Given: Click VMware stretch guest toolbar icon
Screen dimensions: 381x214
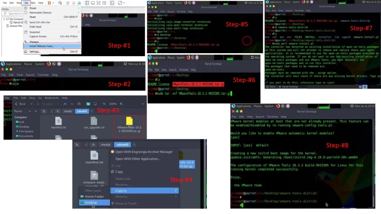Looking at the screenshot, I should tap(120, 3).
